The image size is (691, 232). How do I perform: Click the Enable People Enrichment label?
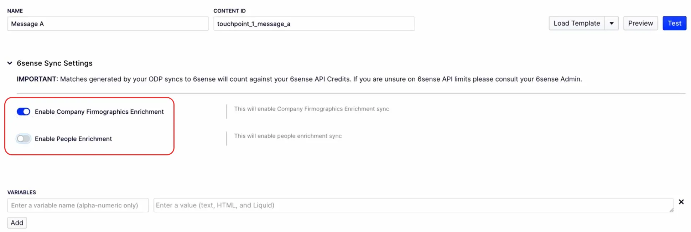tap(73, 139)
